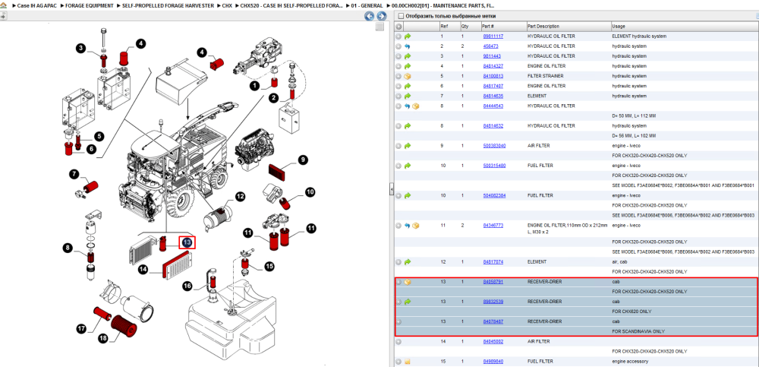The width and height of the screenshot is (759, 367).
Task: Toggle selection circle for part 456473
Action: (398, 46)
